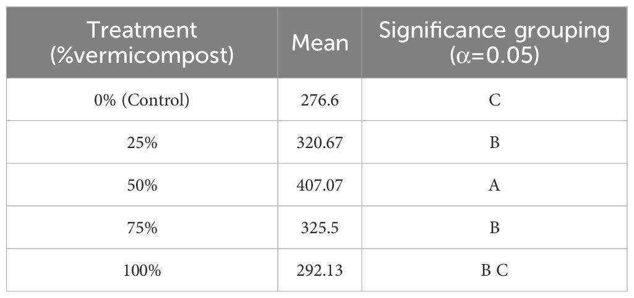Screen dimensions: 634x298
Task: Click the mean value 292.13
Action: [320, 271]
